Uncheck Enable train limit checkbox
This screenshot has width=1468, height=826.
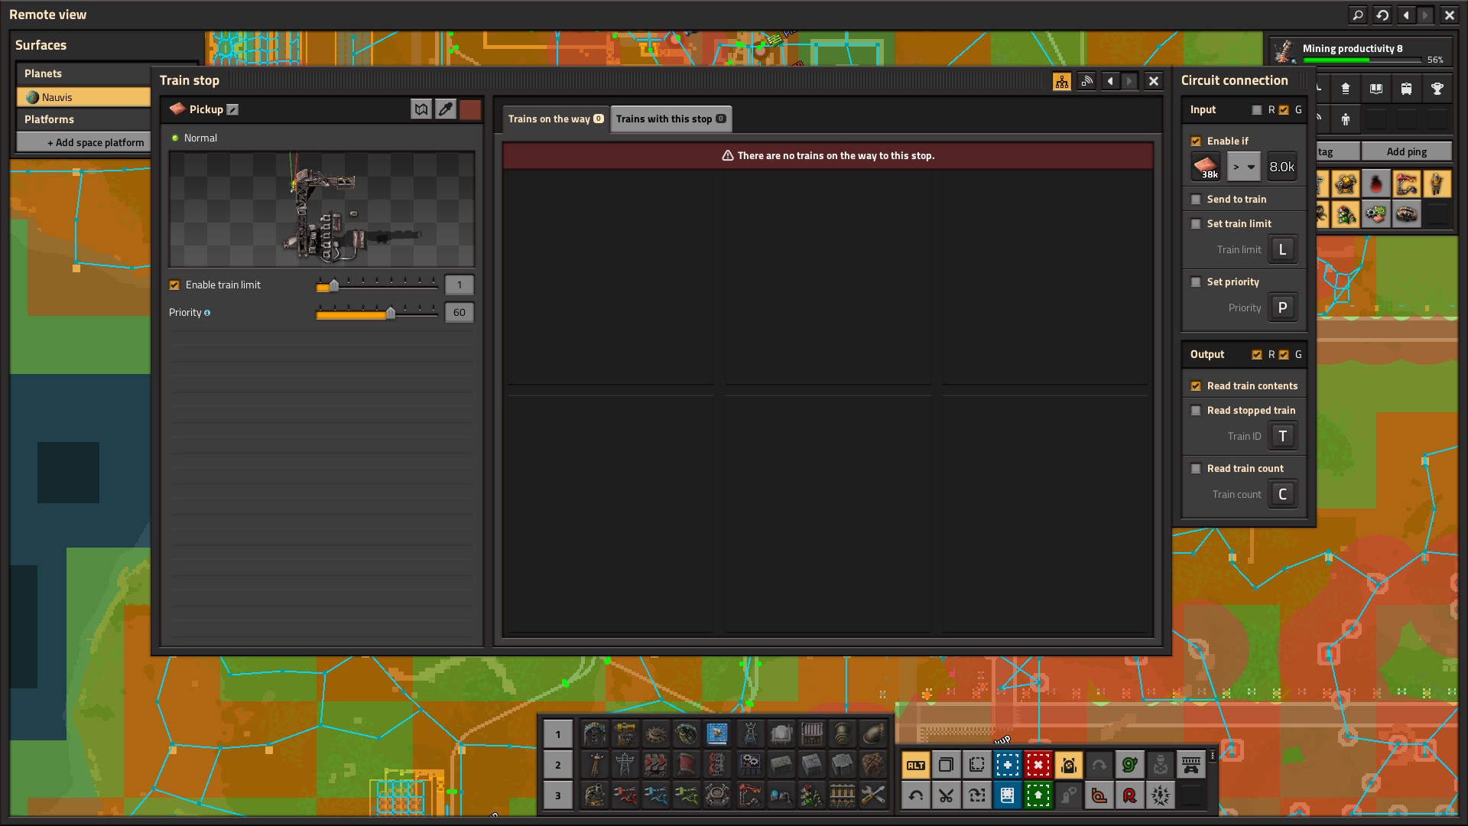pos(174,285)
